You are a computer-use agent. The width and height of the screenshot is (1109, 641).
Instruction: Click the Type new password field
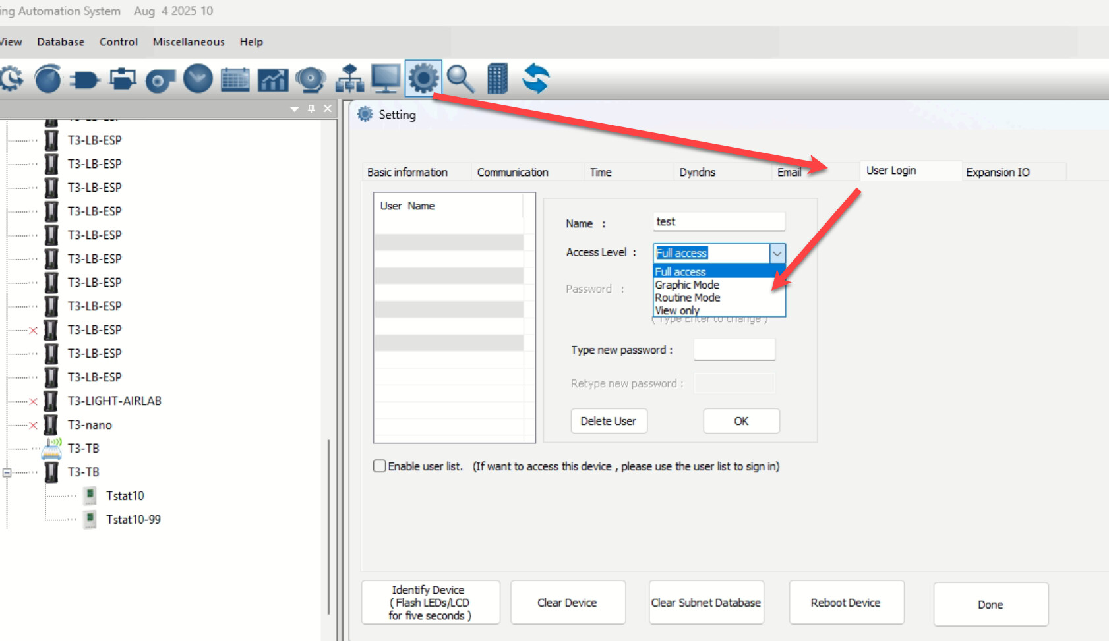coord(734,350)
